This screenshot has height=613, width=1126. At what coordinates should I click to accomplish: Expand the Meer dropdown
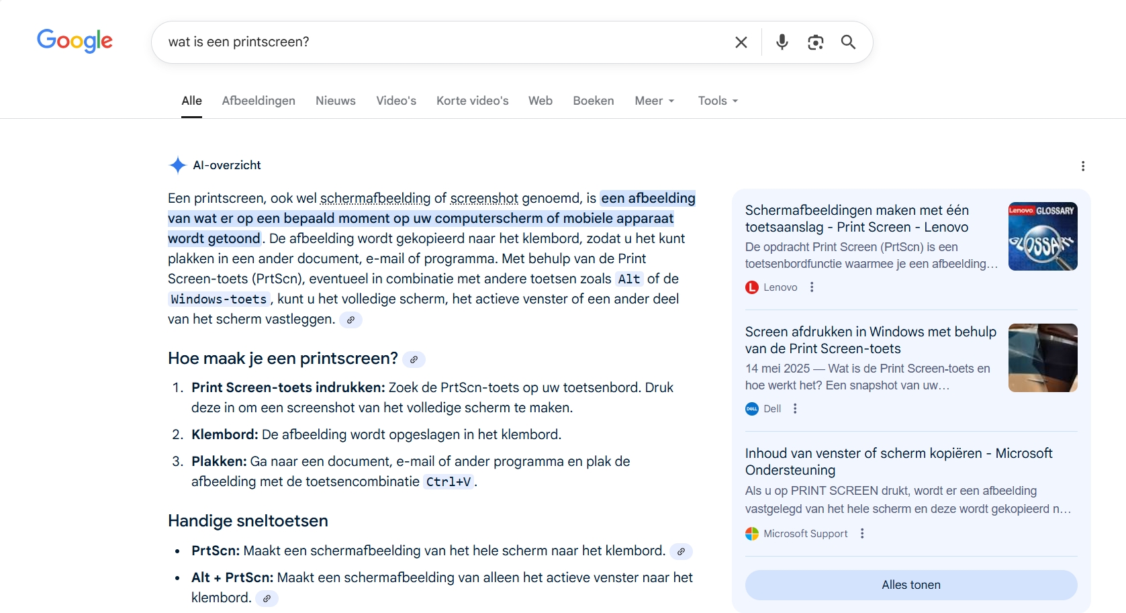pyautogui.click(x=654, y=101)
